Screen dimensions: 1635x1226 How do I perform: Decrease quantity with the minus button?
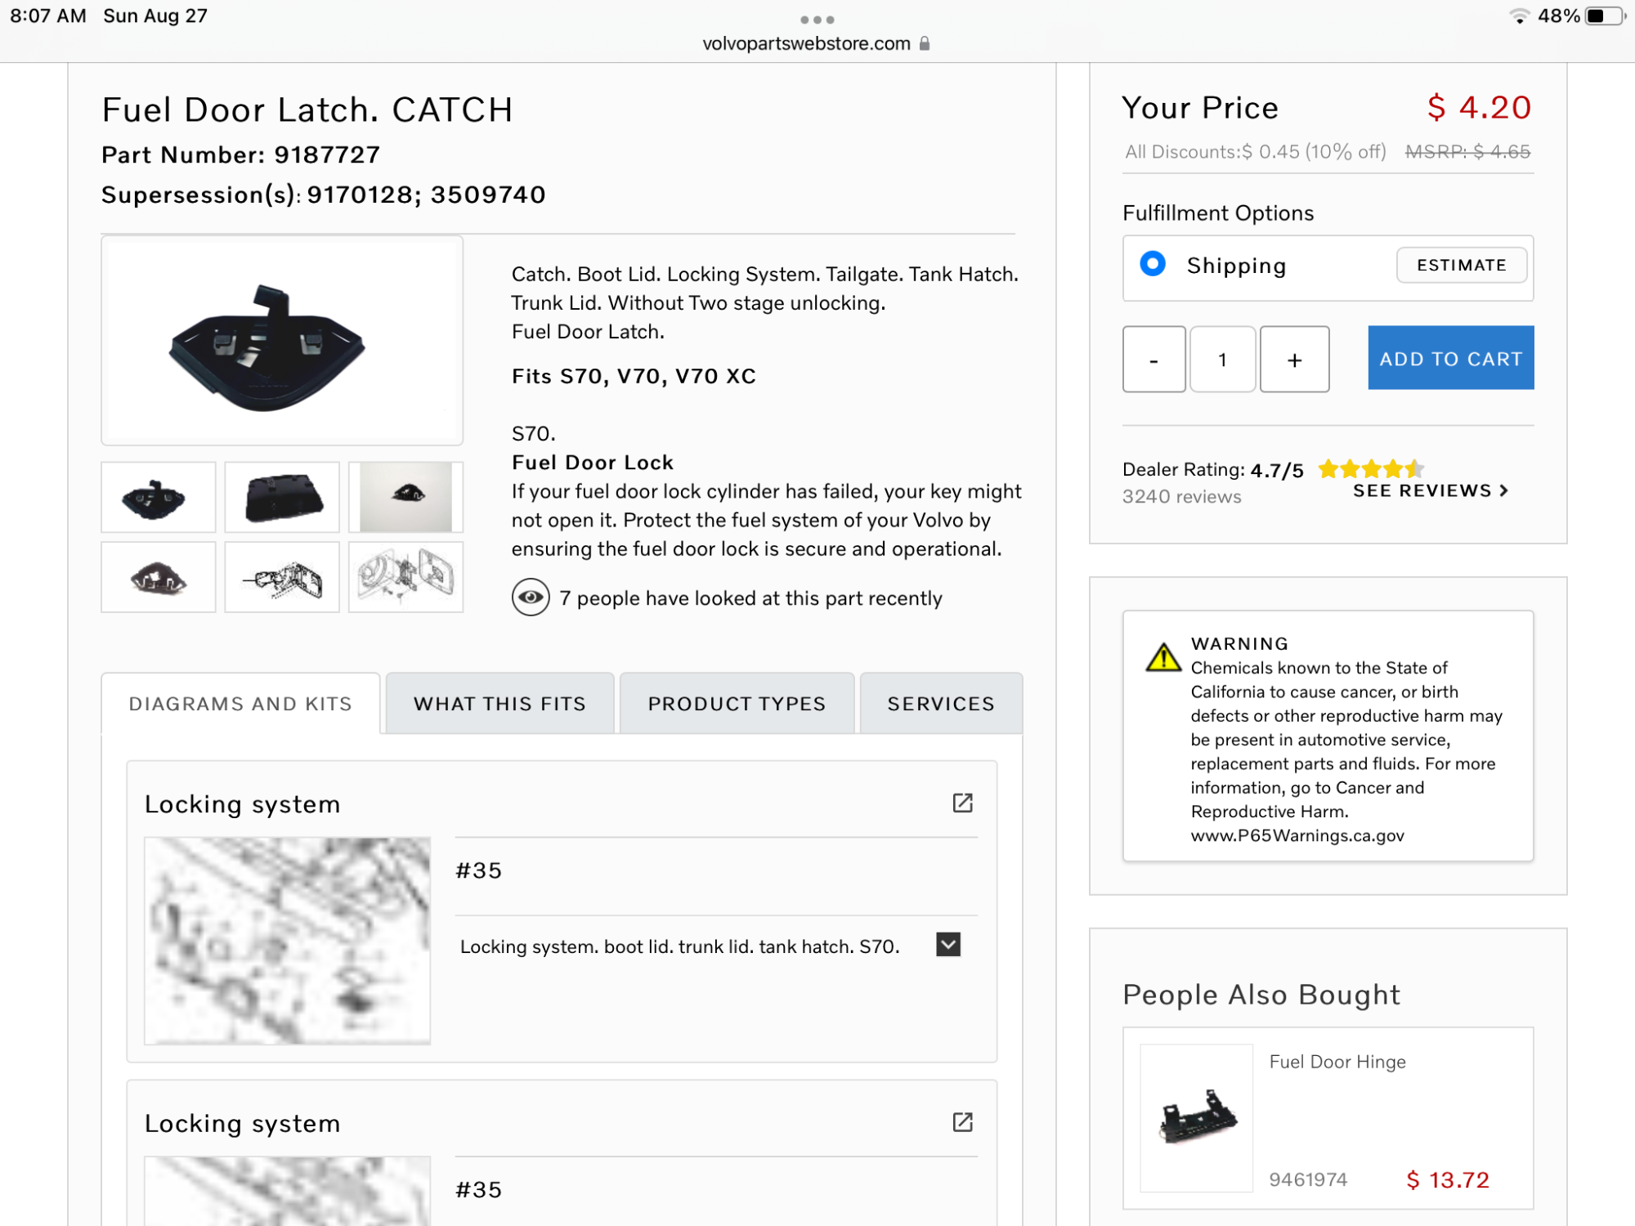(1153, 360)
